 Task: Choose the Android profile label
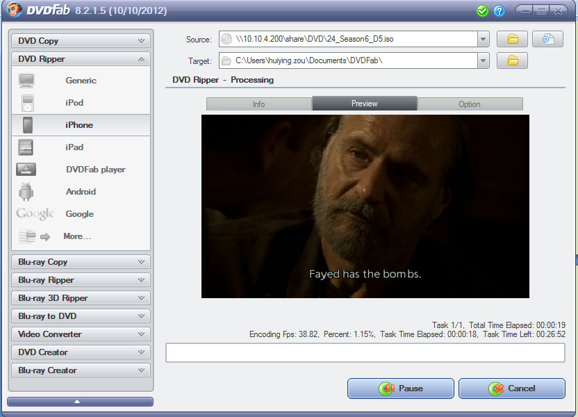[81, 192]
